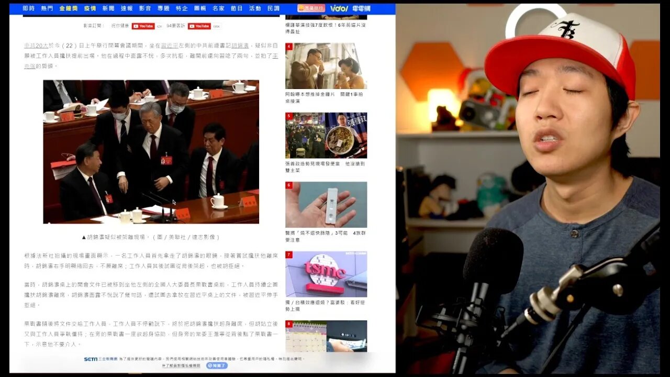
Task: Open the 影音 nav item
Action: point(145,8)
